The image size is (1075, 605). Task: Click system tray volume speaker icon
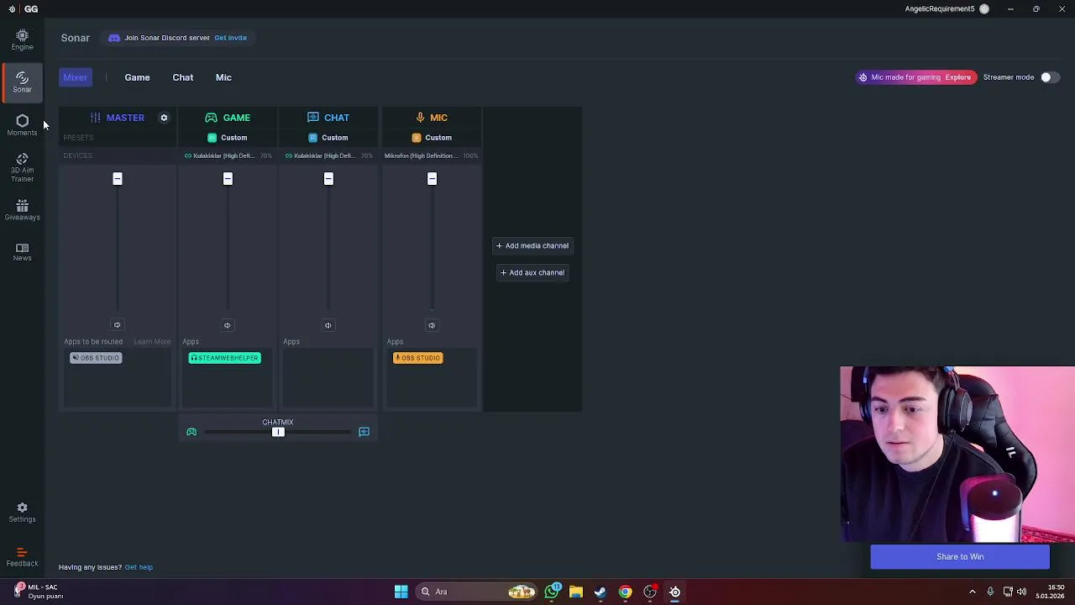click(x=1021, y=592)
